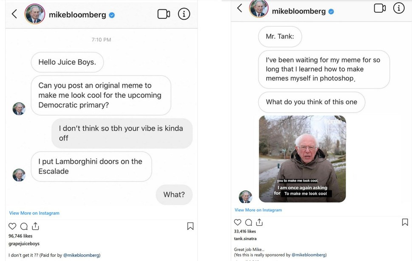Viewport: 412px width, 261px height.
Task: Tap the back arrow in left chat
Action: coord(14,14)
